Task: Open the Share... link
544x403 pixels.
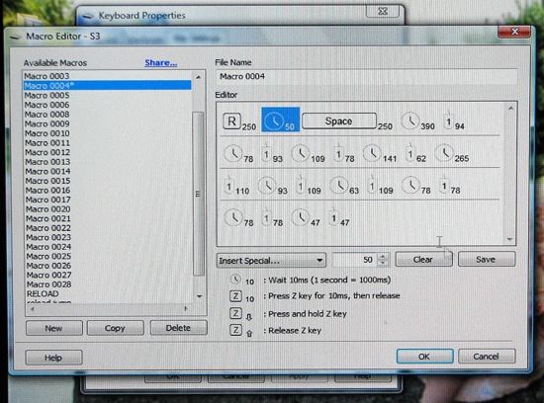Action: click(x=160, y=62)
